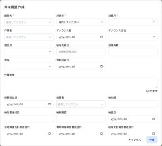Open the 作業者 select box
The height and width of the screenshot is (146, 162).
coord(29,37)
